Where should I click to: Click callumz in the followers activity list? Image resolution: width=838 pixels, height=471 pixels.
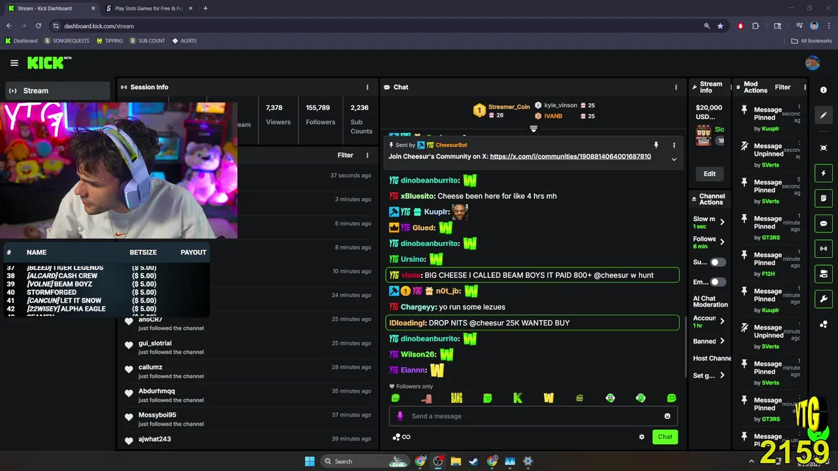pos(151,367)
